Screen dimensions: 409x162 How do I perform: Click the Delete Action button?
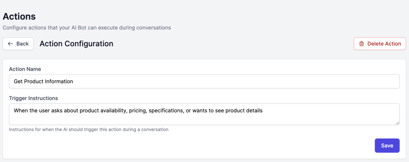(380, 44)
